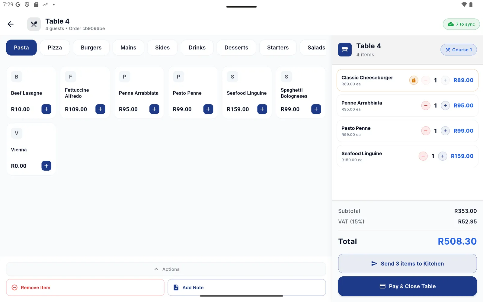Viewport: 483px width, 302px height.
Task: Expand the Actions panel
Action: pos(166,269)
